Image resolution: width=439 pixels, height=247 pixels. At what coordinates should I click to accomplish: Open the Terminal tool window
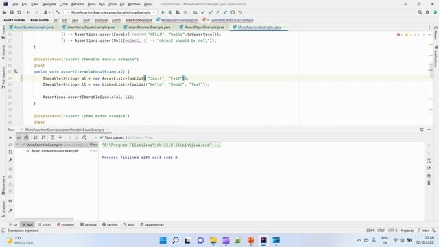tap(88, 225)
